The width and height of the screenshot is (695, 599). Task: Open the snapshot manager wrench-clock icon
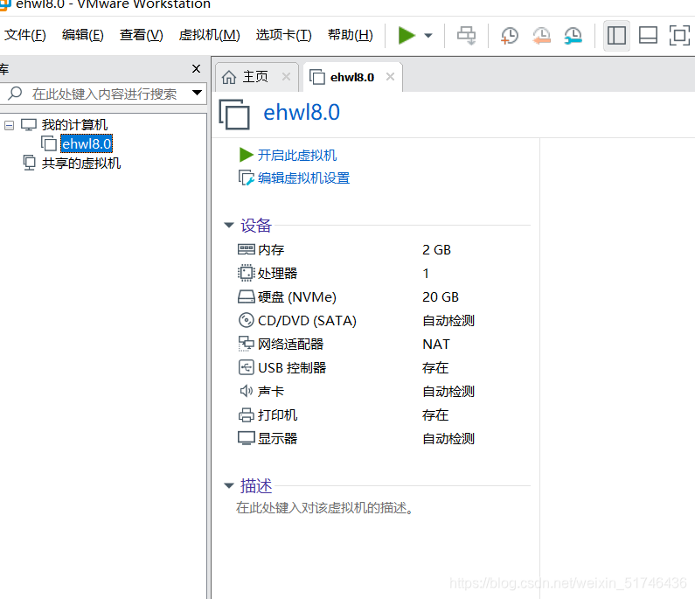pyautogui.click(x=573, y=36)
